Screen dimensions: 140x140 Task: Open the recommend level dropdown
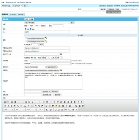(45, 58)
